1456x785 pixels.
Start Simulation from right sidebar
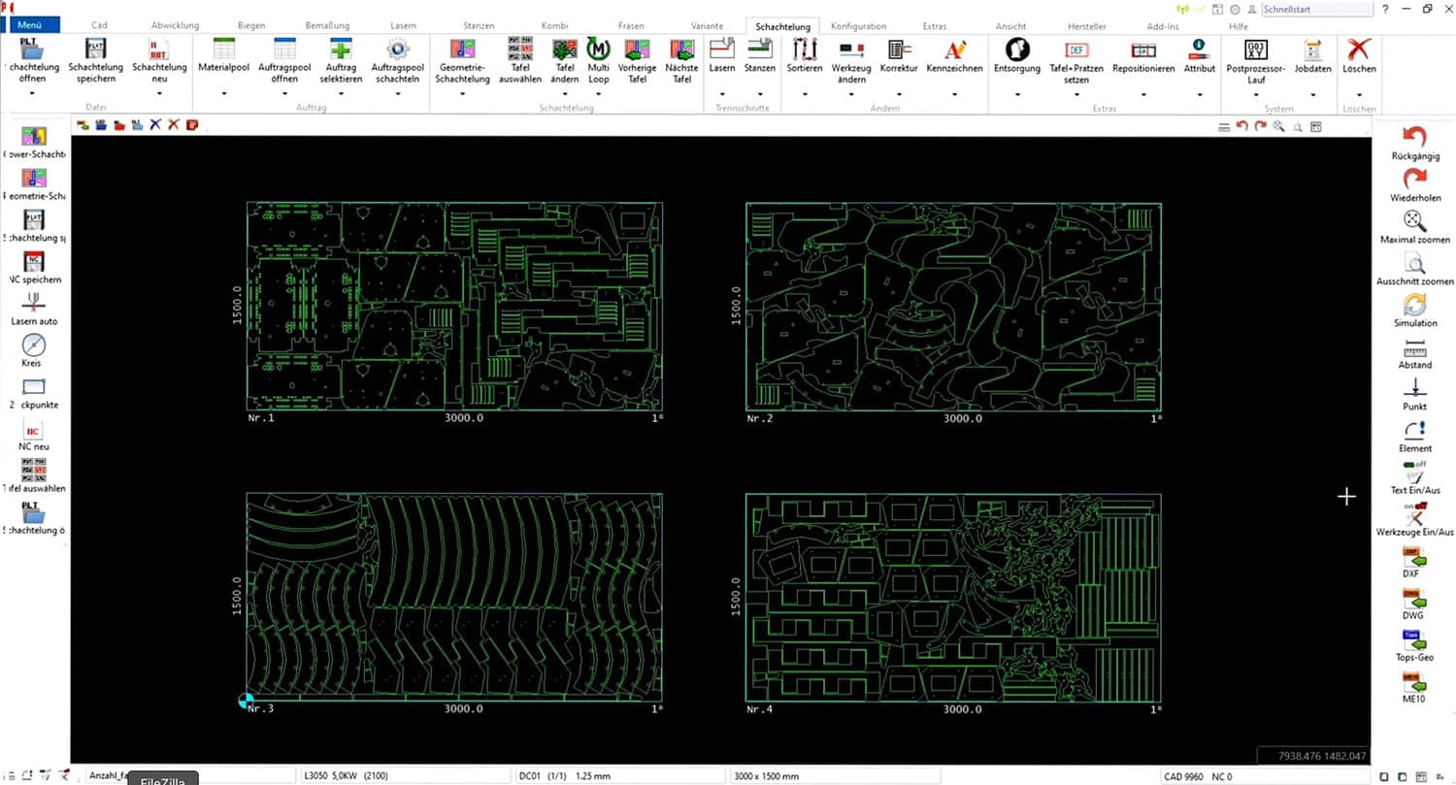[1415, 304]
